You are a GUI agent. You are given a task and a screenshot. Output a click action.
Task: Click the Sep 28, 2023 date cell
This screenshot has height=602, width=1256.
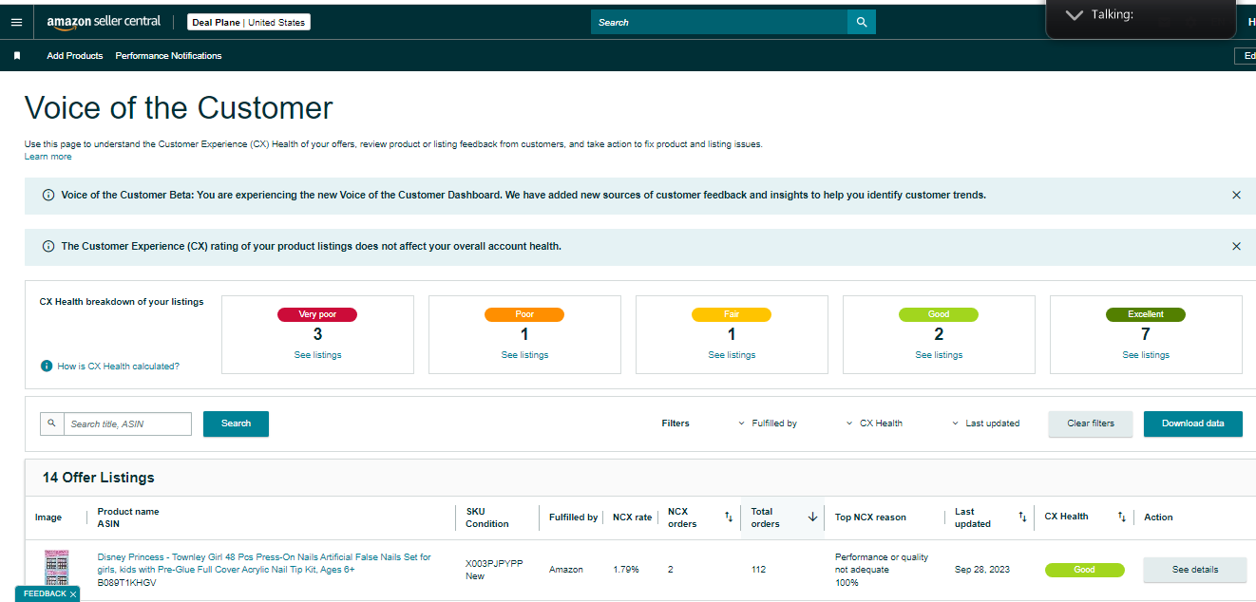coord(982,570)
